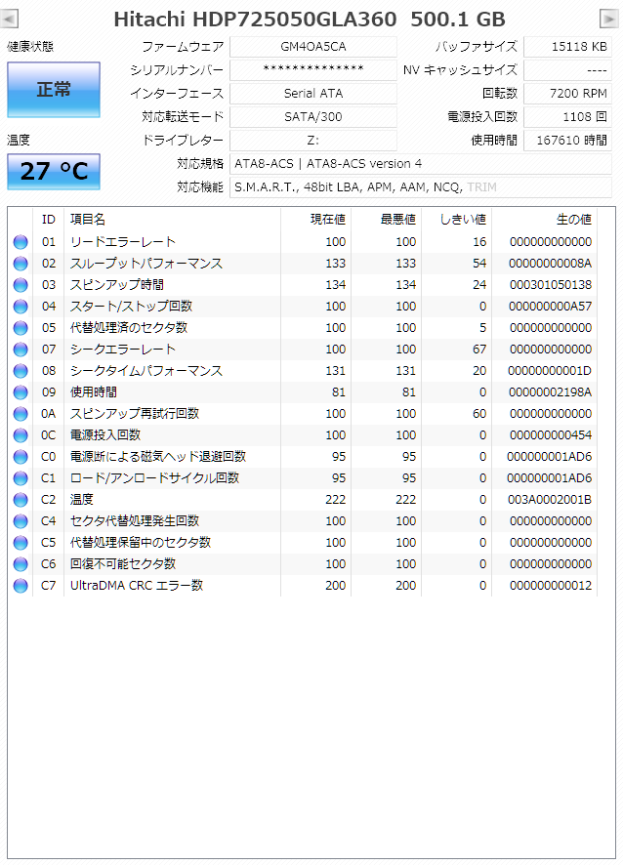623x865 pixels.
Task: Select the 回復不可能セクタ数 attribute name
Action: pyautogui.click(x=122, y=565)
